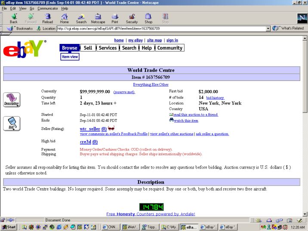Viewport: 308px width, 231px height.
Task: Open the wtc_seller profile link
Action: tap(90, 129)
